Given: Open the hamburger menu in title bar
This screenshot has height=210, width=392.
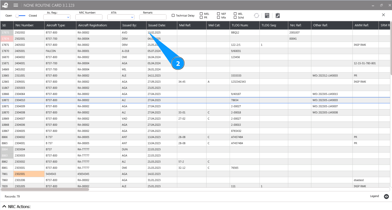Looking at the screenshot, I should click(16, 5).
